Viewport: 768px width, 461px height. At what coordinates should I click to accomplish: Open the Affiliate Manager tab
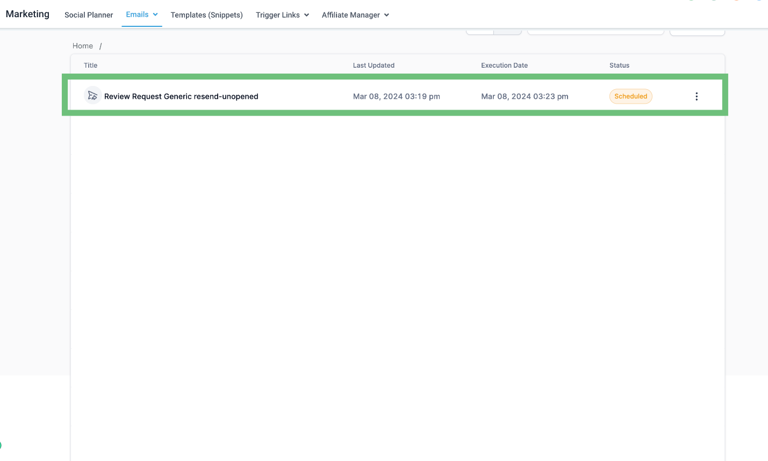(x=351, y=15)
